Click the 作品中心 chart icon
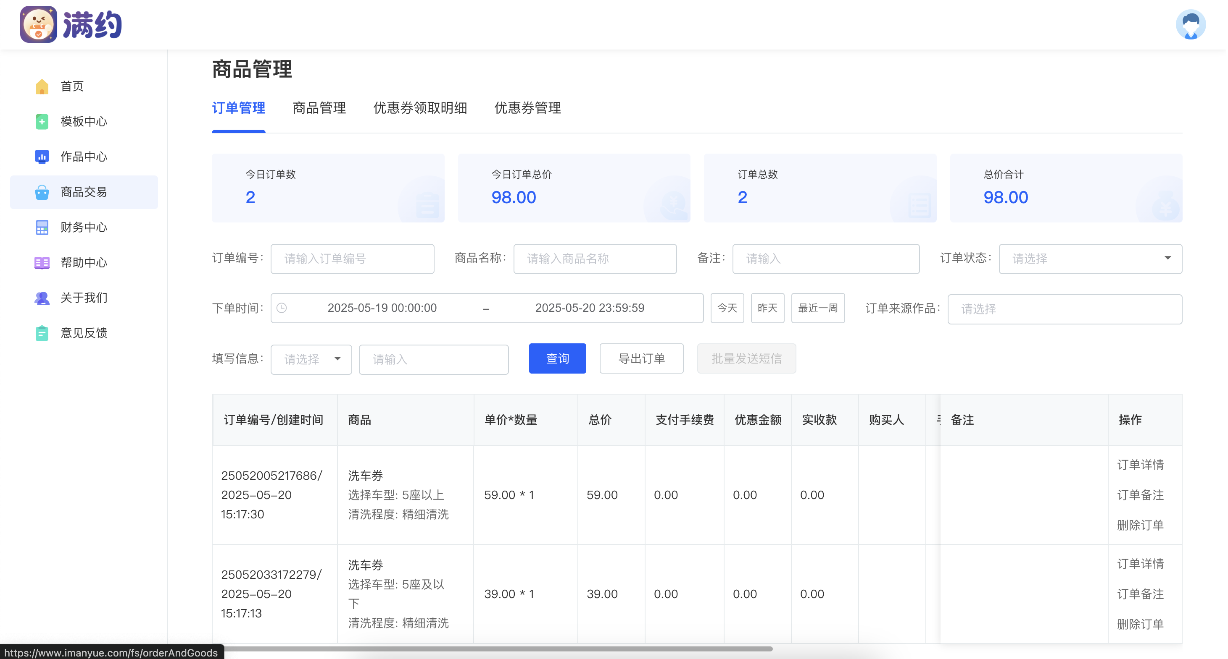Image resolution: width=1228 pixels, height=659 pixels. point(42,157)
